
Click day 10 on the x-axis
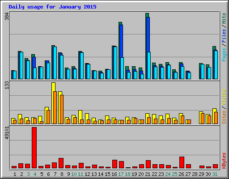click(74, 174)
